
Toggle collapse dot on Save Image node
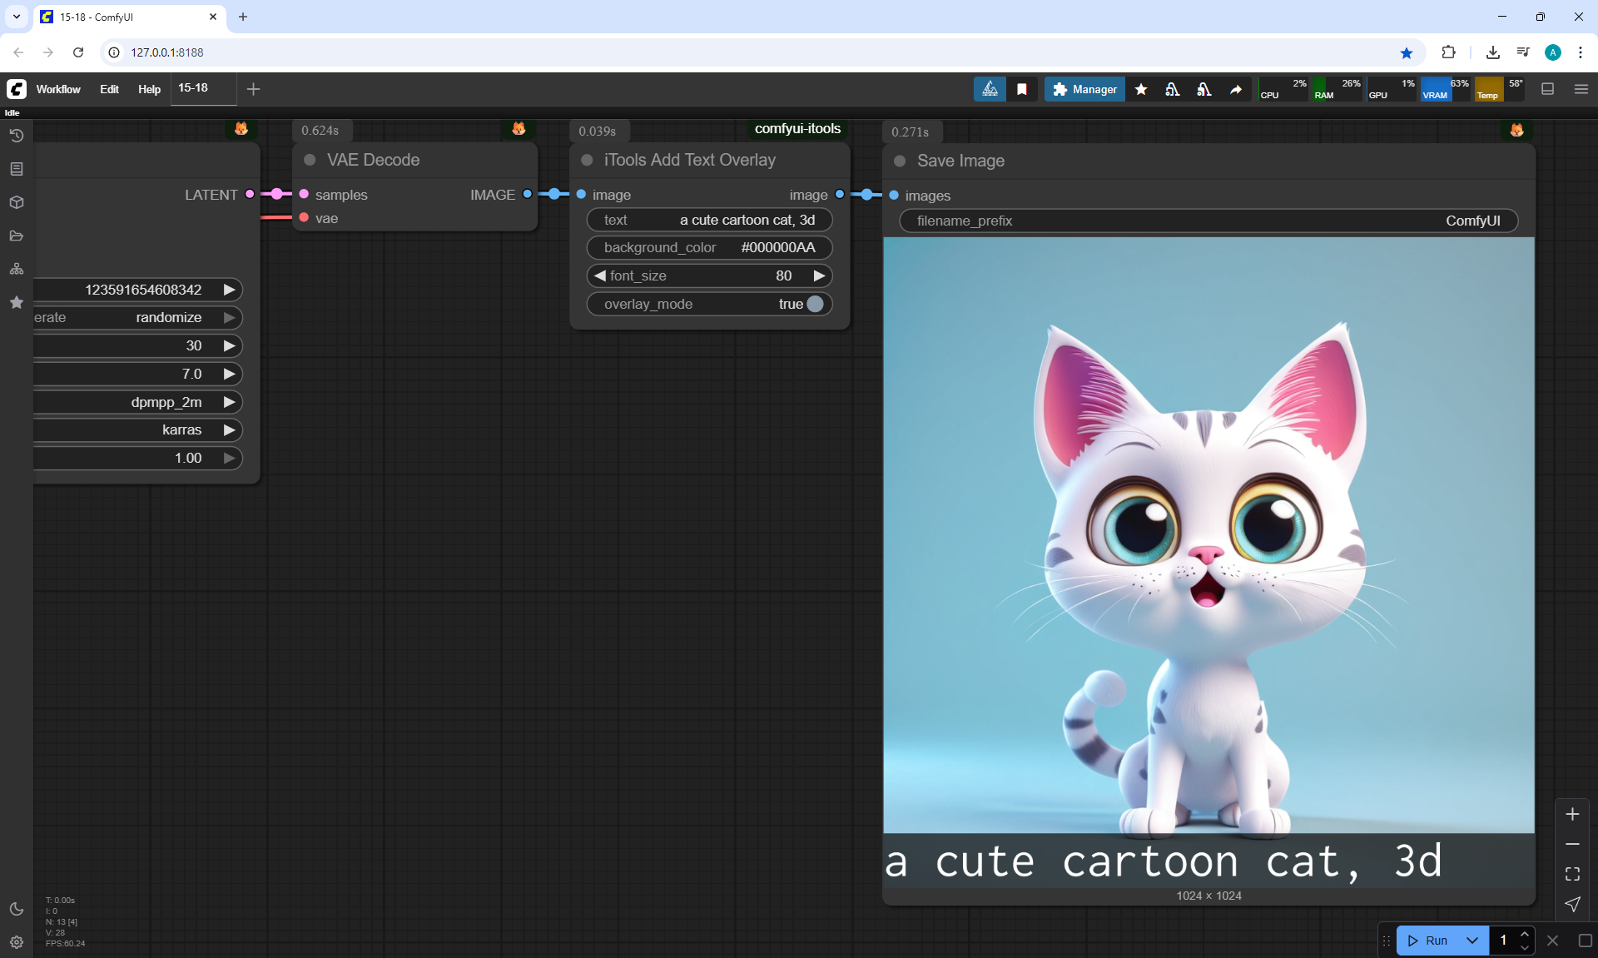[900, 161]
